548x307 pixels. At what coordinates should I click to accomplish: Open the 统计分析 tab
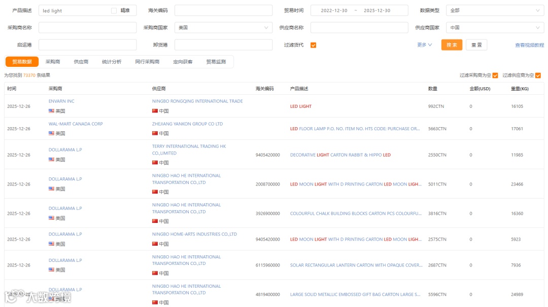coord(112,62)
